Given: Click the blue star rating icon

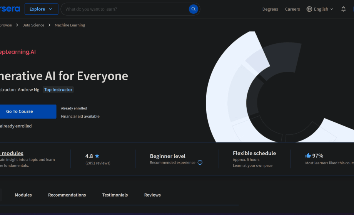Looking at the screenshot, I should click(97, 156).
